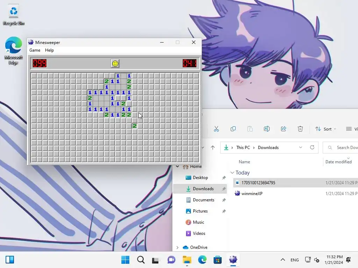358x268 pixels.
Task: Select the Microsoft Edge desktop shortcut
Action: tap(14, 51)
